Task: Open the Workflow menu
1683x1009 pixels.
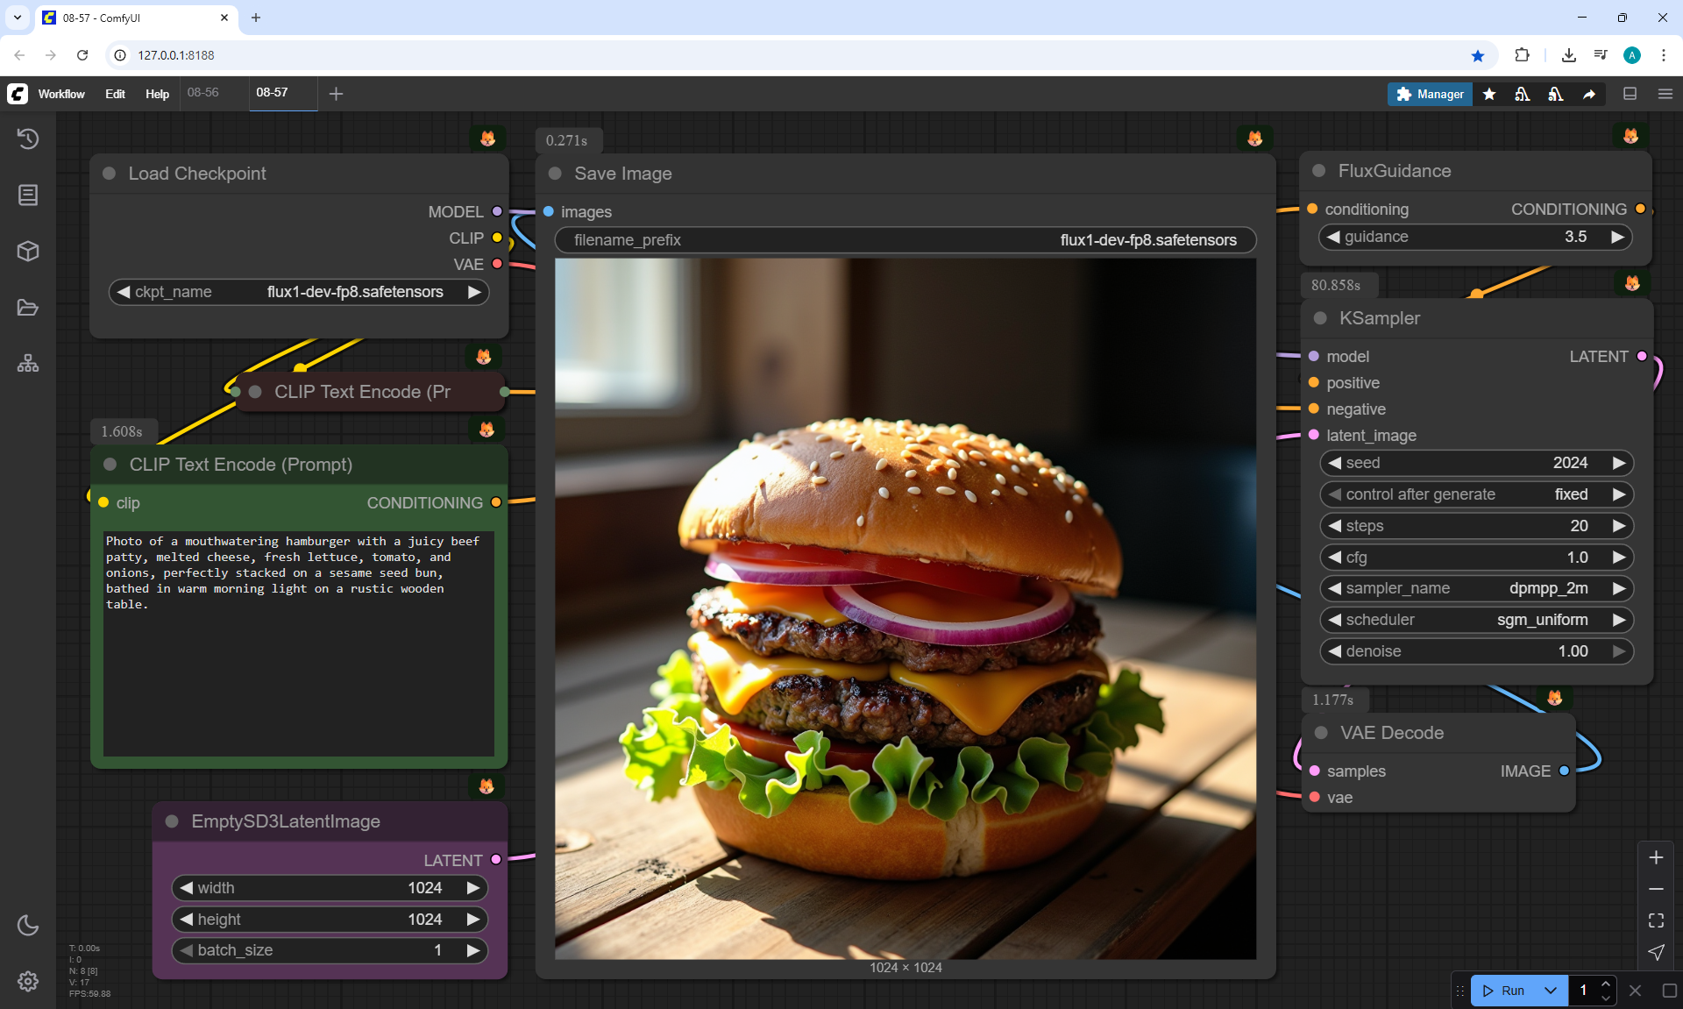Action: point(61,94)
